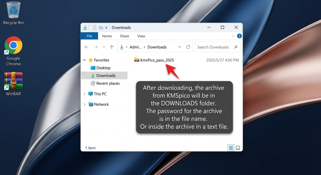
Task: Open Help via the blue question mark
Action: coord(239,36)
